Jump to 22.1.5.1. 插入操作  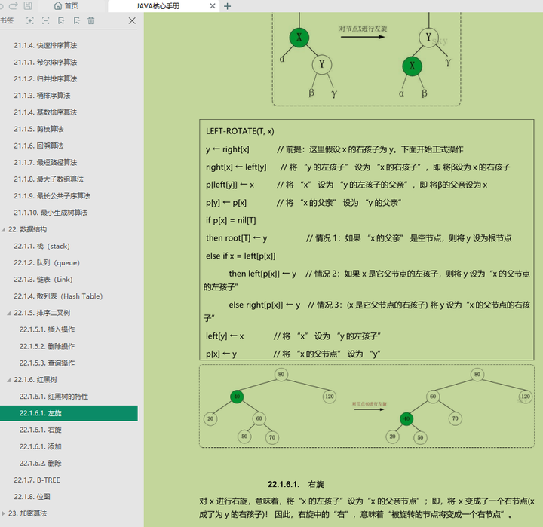(47, 329)
